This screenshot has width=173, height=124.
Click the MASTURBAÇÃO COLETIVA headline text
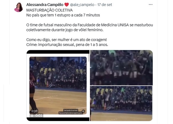(x=49, y=10)
